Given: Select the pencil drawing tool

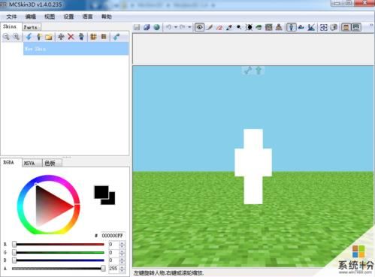Looking at the screenshot, I should coord(210,27).
